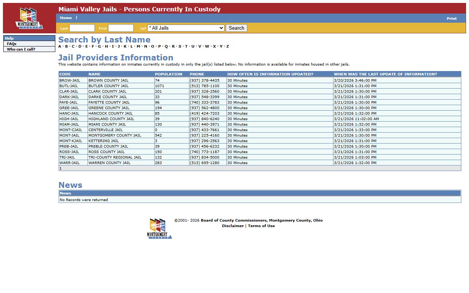The image size is (469, 293).
Task: Open the Jail selection dropdown
Action: point(186,28)
